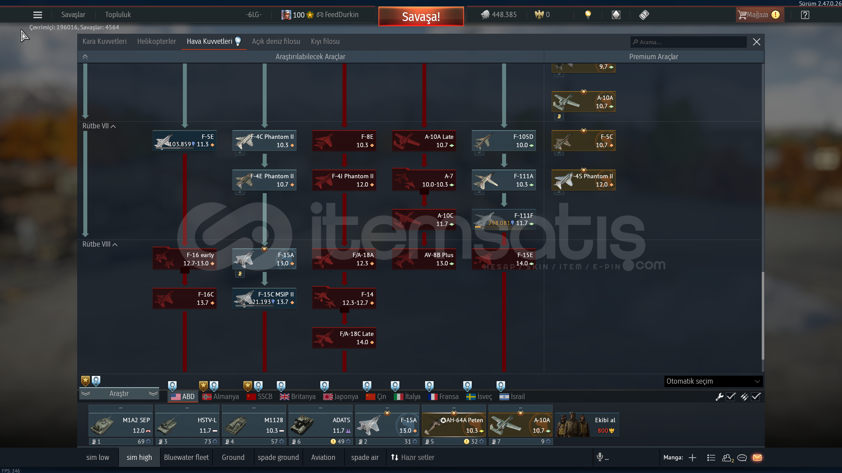Open the ticket/wager icon in top bar
Image resolution: width=842 pixels, height=473 pixels.
click(x=644, y=15)
